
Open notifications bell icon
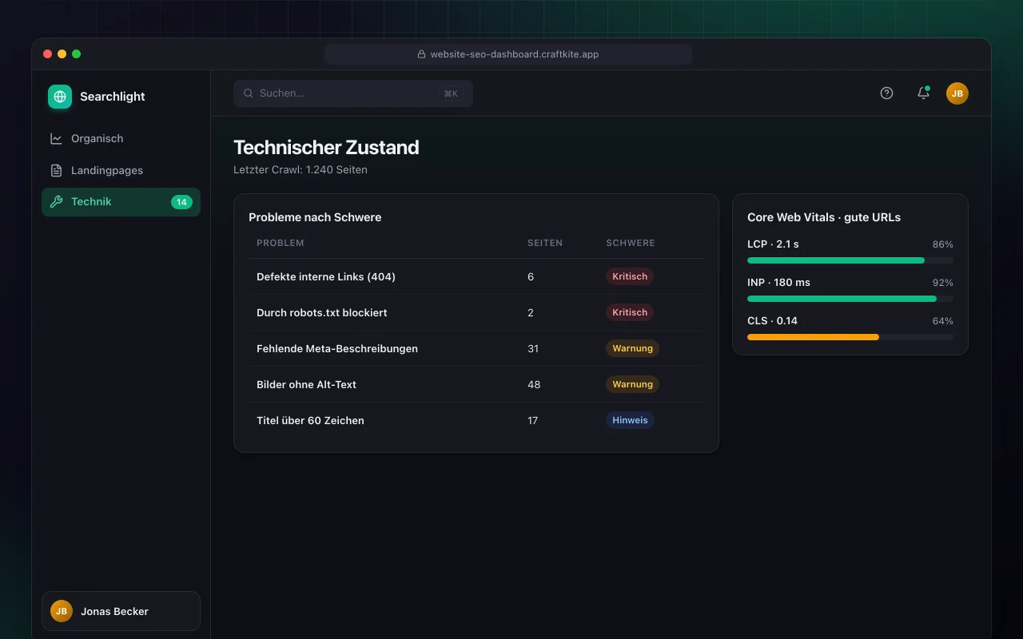tap(923, 93)
